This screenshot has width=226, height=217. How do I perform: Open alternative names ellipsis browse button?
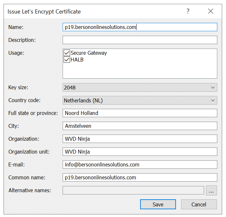pyautogui.click(x=211, y=190)
